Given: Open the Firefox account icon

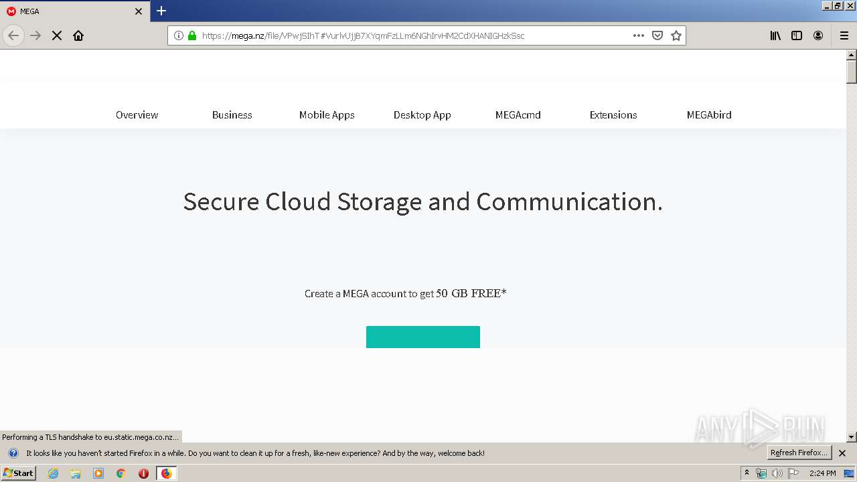Looking at the screenshot, I should tap(818, 35).
